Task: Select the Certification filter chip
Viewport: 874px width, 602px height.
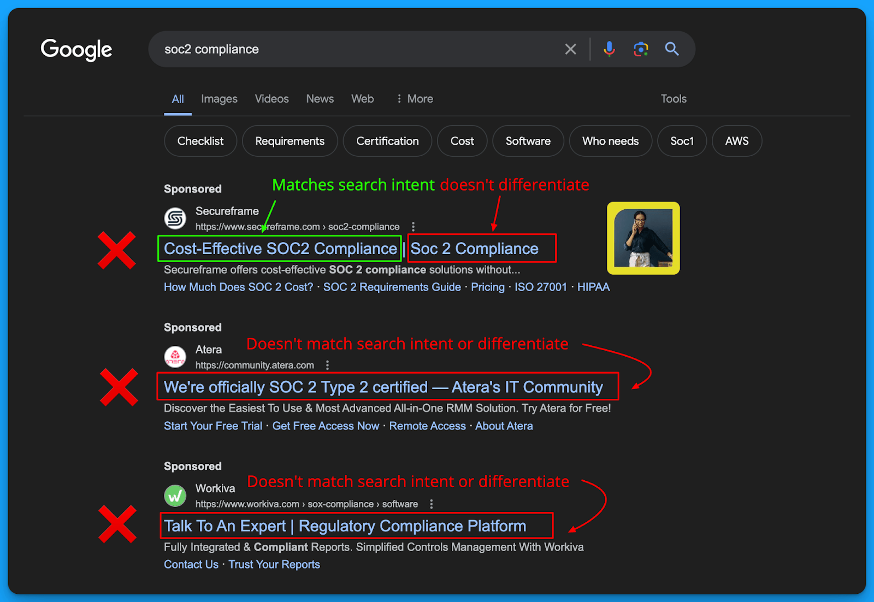Action: click(x=387, y=141)
